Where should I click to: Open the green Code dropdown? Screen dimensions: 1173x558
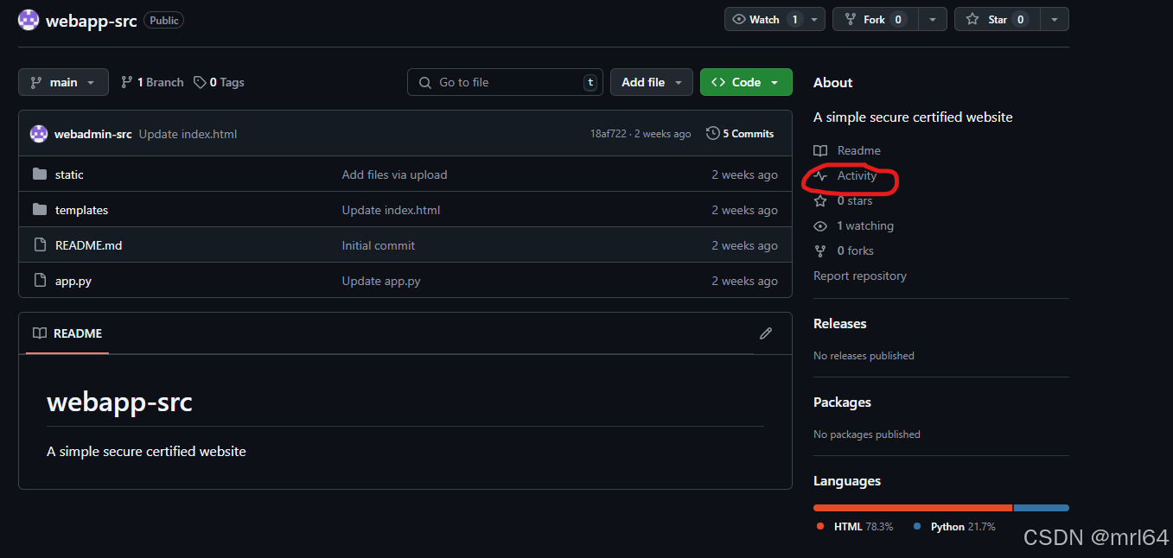pos(746,82)
